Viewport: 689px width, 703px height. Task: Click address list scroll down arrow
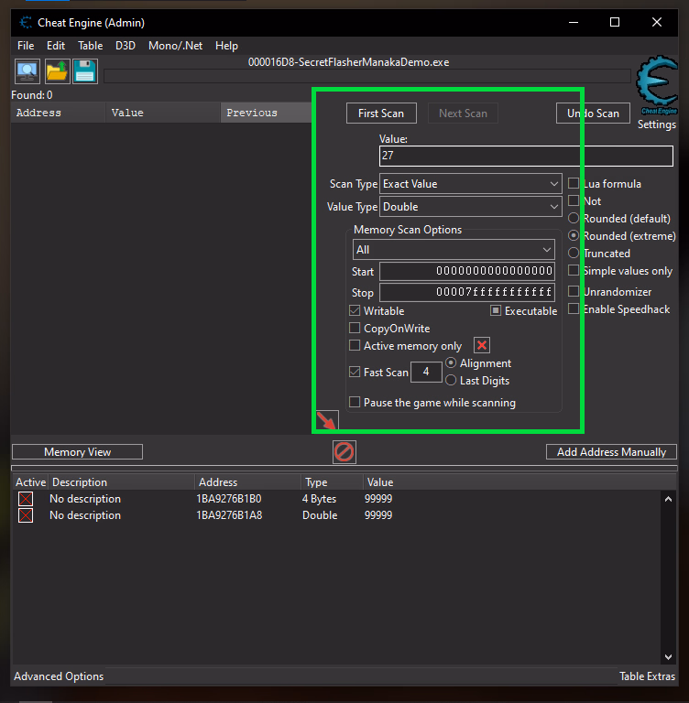668,657
